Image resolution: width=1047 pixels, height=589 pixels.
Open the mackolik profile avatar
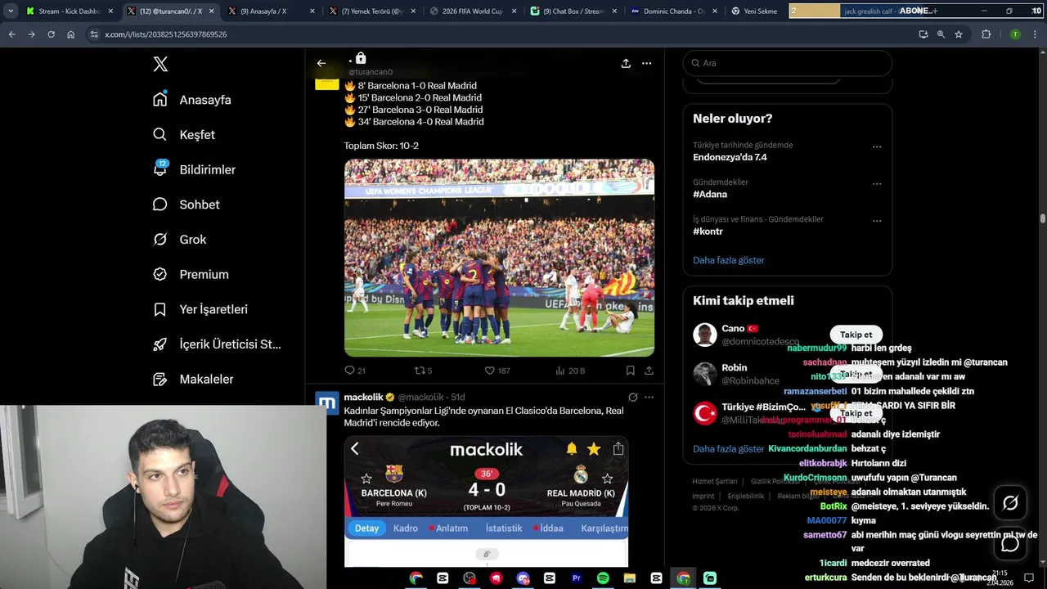(x=327, y=402)
